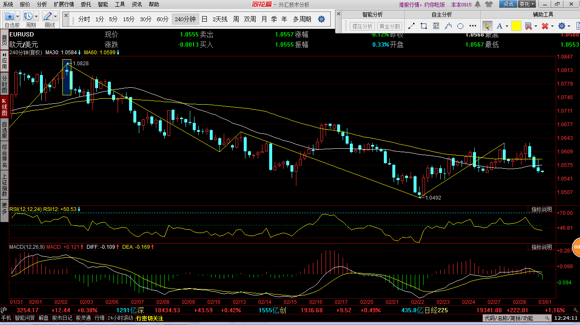This screenshot has height=325, width=580.
Task: Select the text annotation tool in 自主分析
Action: pos(436,26)
